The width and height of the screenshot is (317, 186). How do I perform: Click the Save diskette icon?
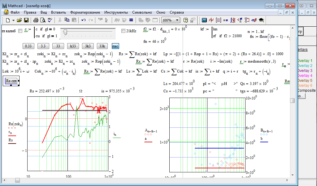coord(26,20)
